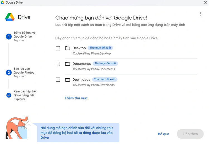Click the "Tiếp theo" next button

[190, 134]
